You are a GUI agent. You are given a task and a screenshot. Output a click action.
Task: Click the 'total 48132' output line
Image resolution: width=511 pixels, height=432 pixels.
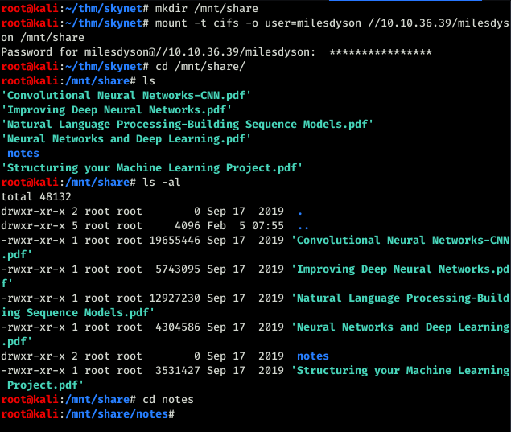(x=36, y=197)
